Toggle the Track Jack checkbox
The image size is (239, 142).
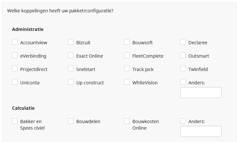click(x=127, y=69)
